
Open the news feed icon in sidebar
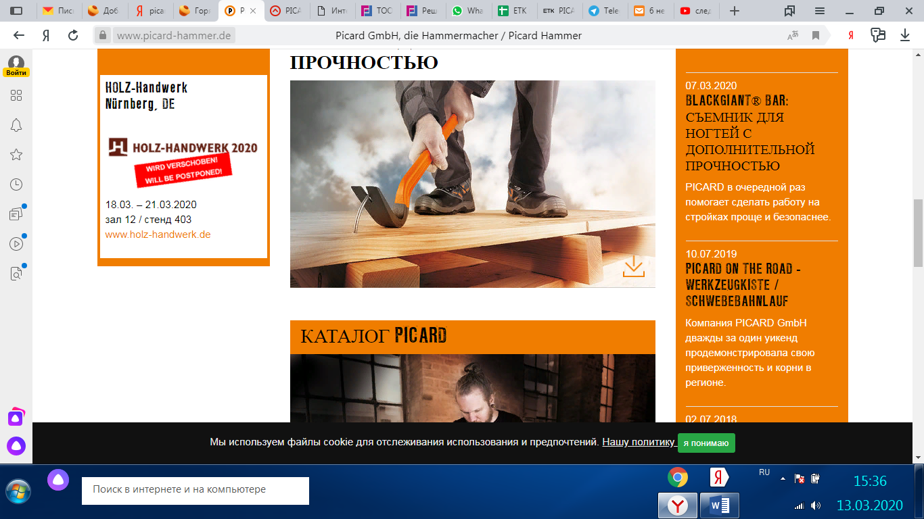coord(16,214)
